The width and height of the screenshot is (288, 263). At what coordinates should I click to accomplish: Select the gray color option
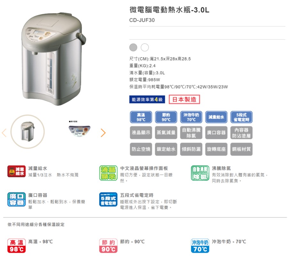coord(133,47)
